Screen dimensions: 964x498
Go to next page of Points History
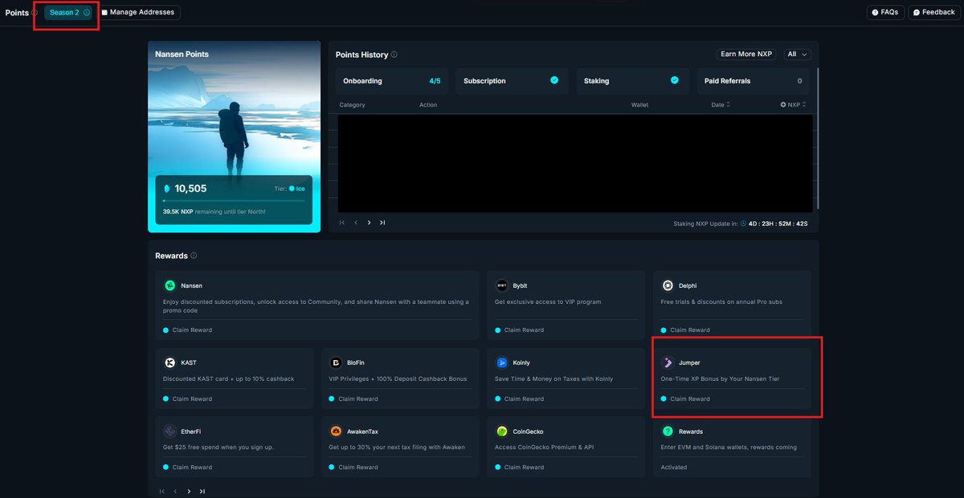[369, 223]
